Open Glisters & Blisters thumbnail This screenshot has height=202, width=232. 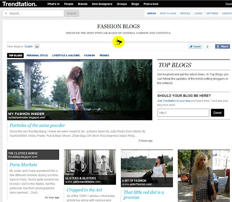[90, 167]
